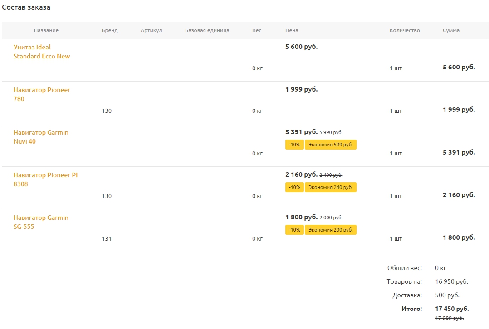
Task: Click the Название column header
Action: (x=46, y=30)
